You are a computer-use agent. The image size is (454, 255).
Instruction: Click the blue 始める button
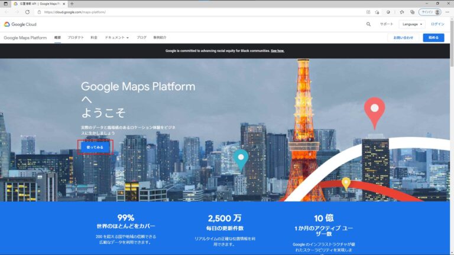coord(433,38)
